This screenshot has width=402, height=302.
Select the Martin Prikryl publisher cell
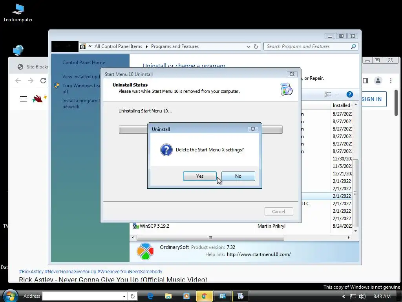click(271, 226)
